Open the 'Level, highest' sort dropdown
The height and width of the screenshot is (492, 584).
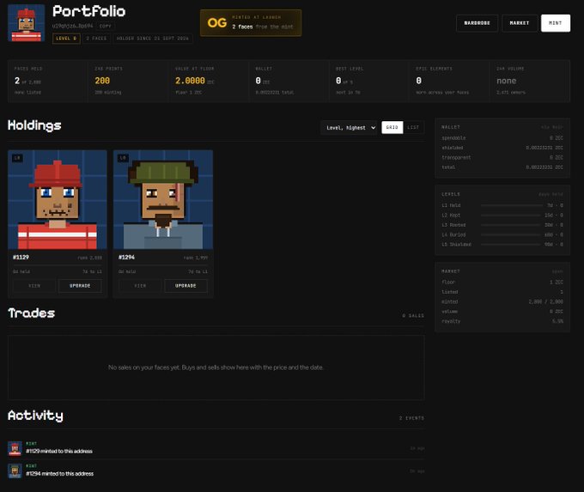click(349, 128)
